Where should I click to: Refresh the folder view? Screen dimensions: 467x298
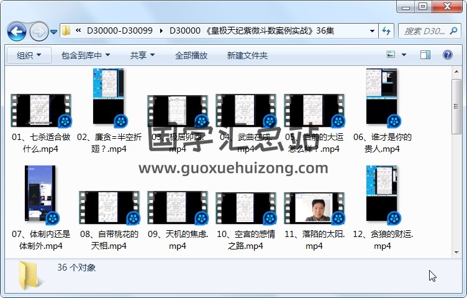coord(386,30)
